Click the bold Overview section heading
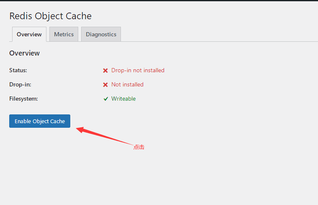This screenshot has height=205, width=318. pyautogui.click(x=24, y=53)
